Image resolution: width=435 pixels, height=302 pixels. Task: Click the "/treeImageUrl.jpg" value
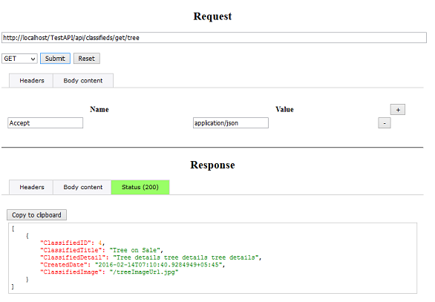[x=144, y=272]
